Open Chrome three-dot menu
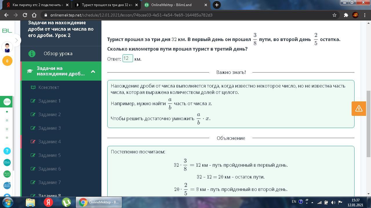The height and width of the screenshot is (208, 371). pyautogui.click(x=365, y=15)
